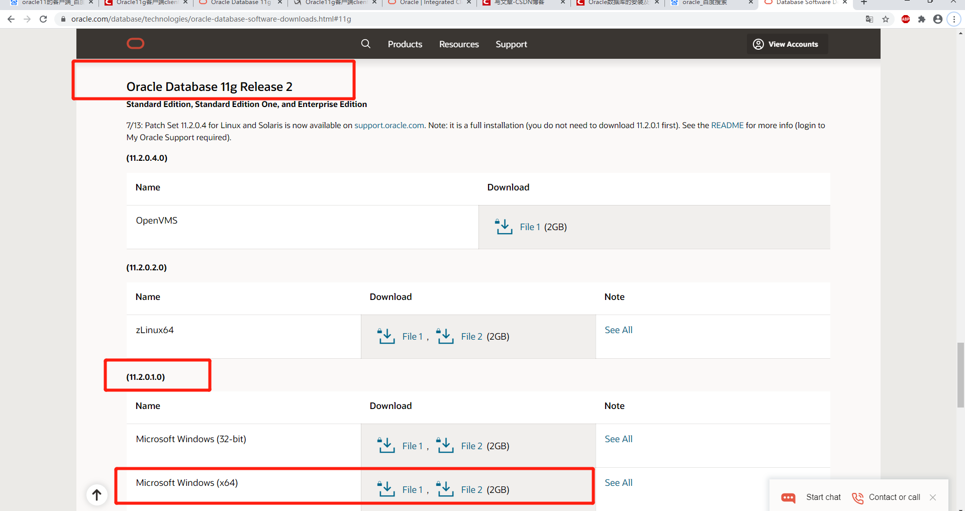Switch to the 'Oracle | Integrated' tab
Image resolution: width=965 pixels, height=511 pixels.
coord(430,3)
